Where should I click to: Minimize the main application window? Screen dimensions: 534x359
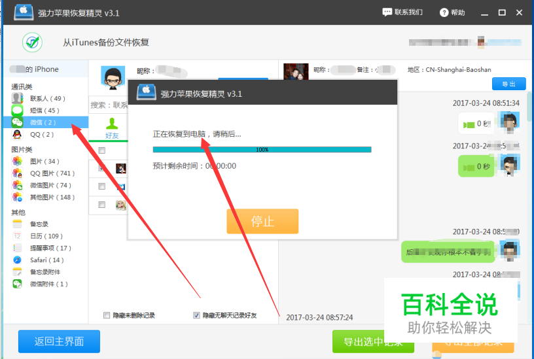pos(485,13)
